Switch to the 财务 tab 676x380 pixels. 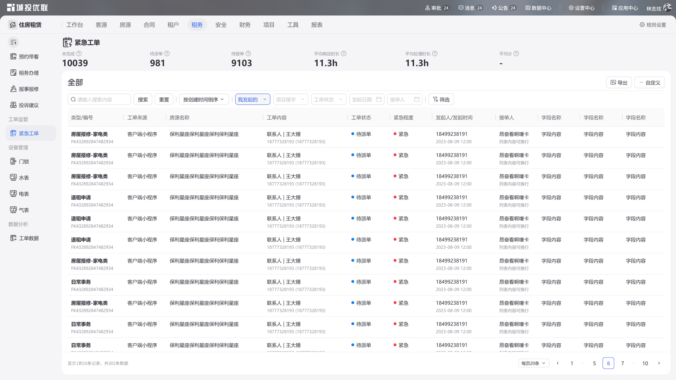(245, 25)
